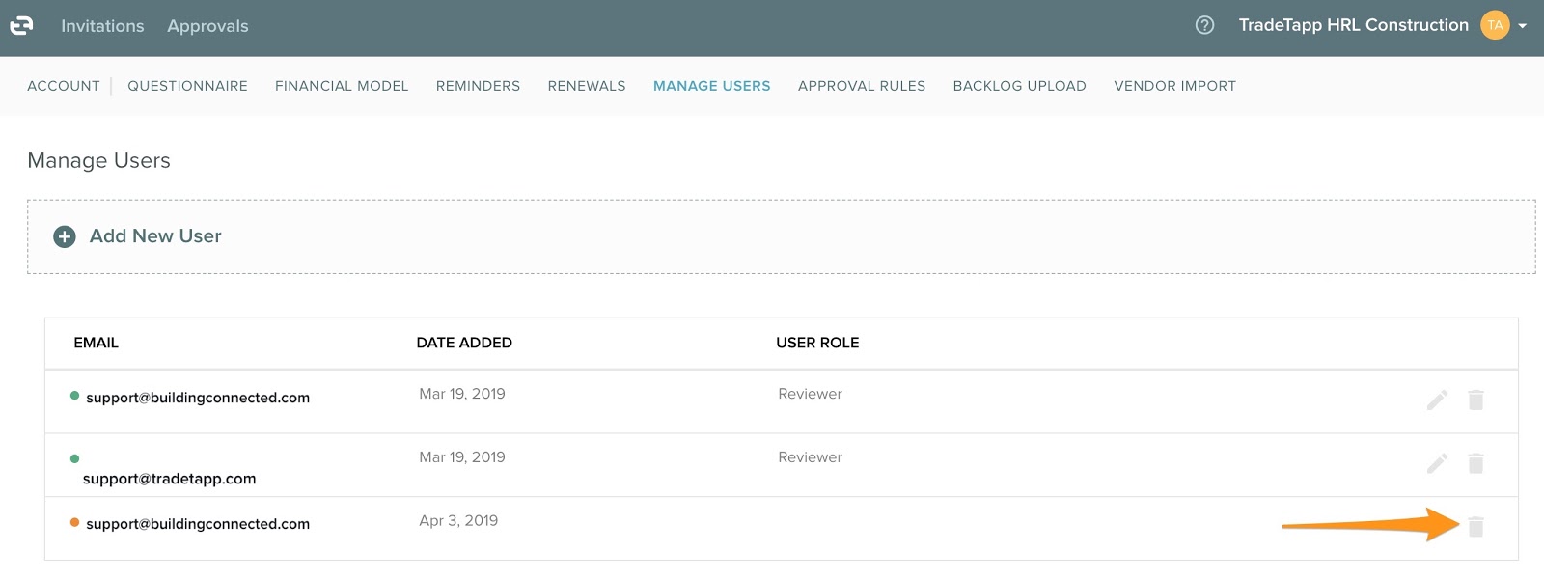The width and height of the screenshot is (1544, 580).
Task: Open the Invitations menu
Action: [102, 26]
